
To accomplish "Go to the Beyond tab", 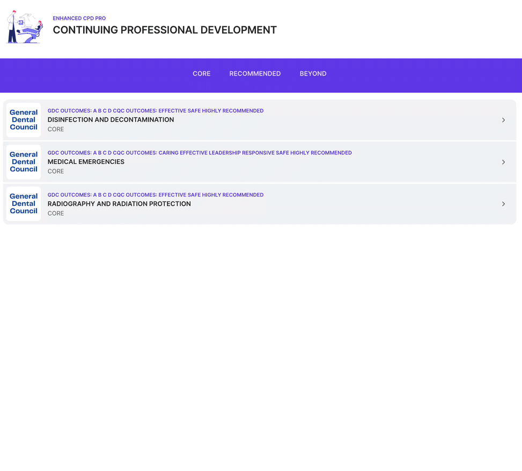I will (x=313, y=74).
